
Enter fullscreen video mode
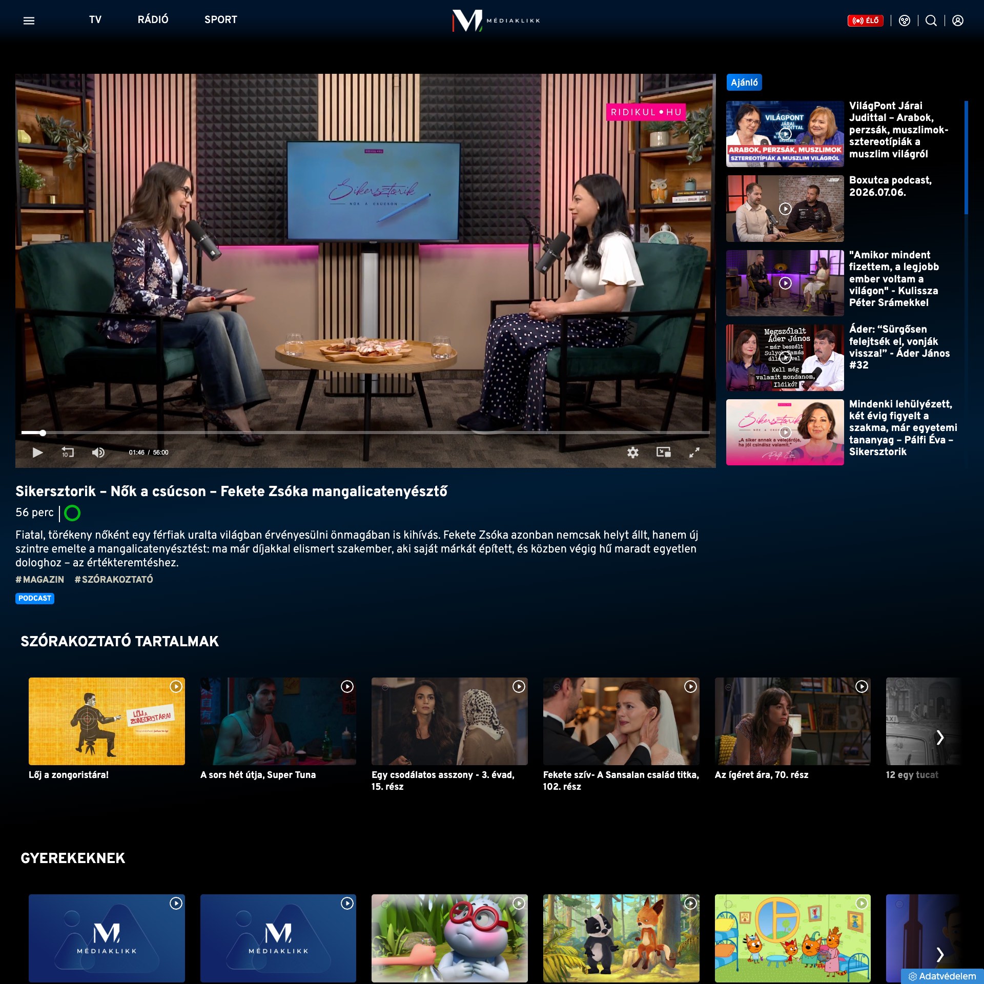[x=694, y=453]
